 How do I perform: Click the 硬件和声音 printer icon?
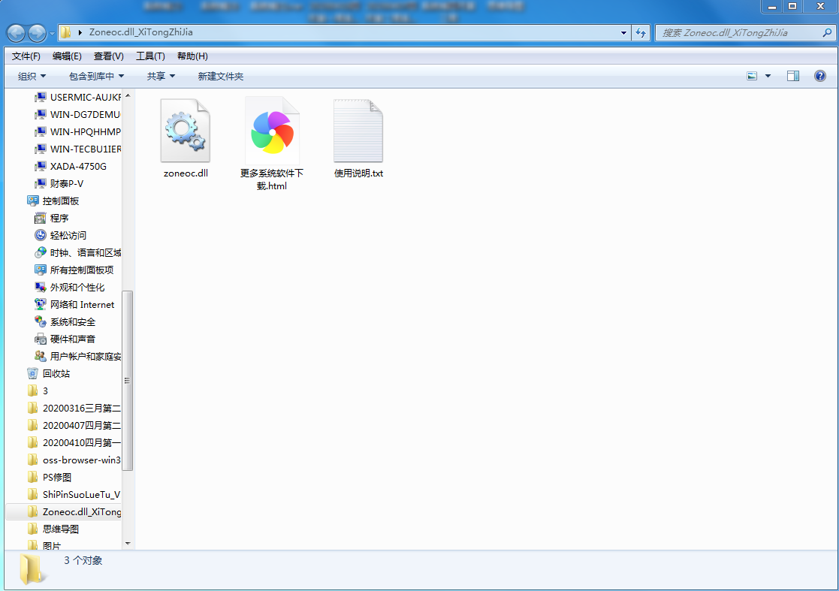(x=40, y=339)
